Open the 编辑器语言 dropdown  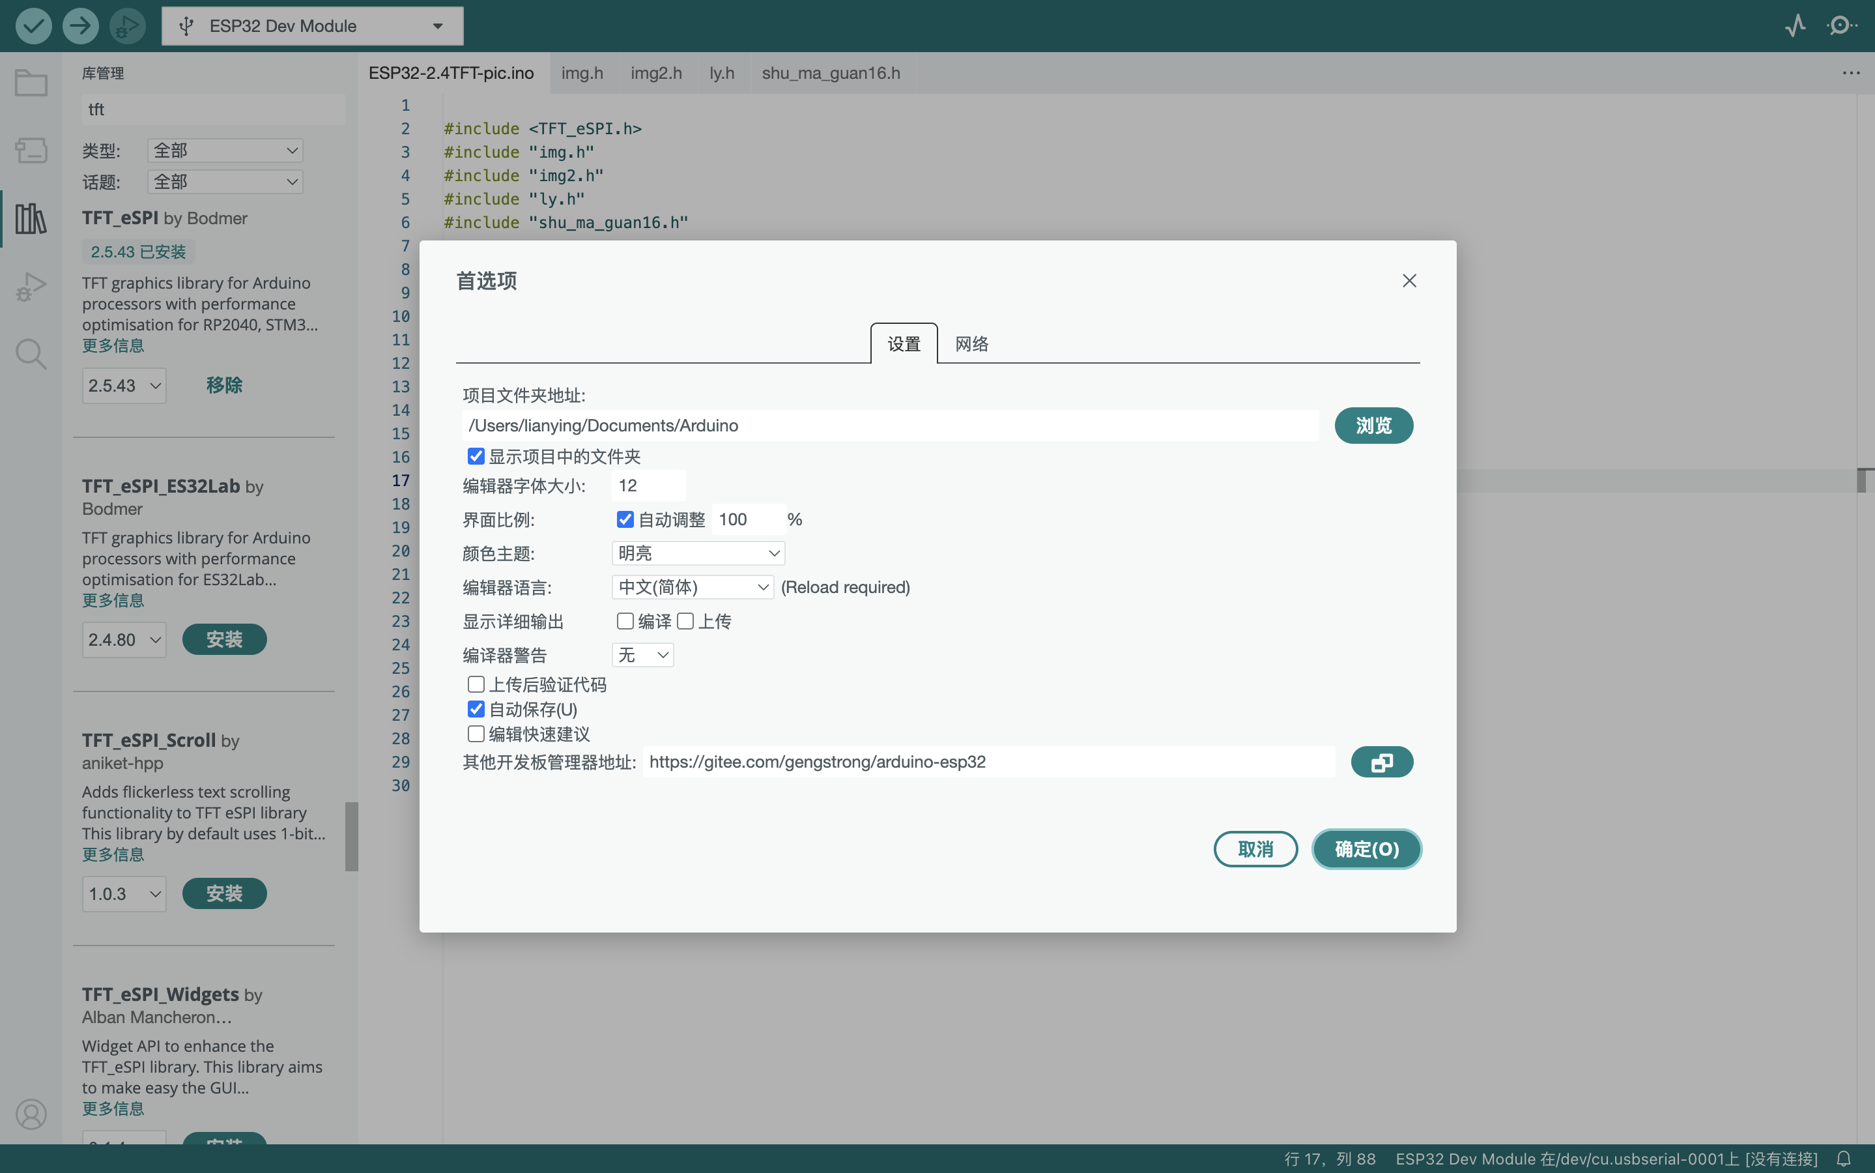pos(693,587)
